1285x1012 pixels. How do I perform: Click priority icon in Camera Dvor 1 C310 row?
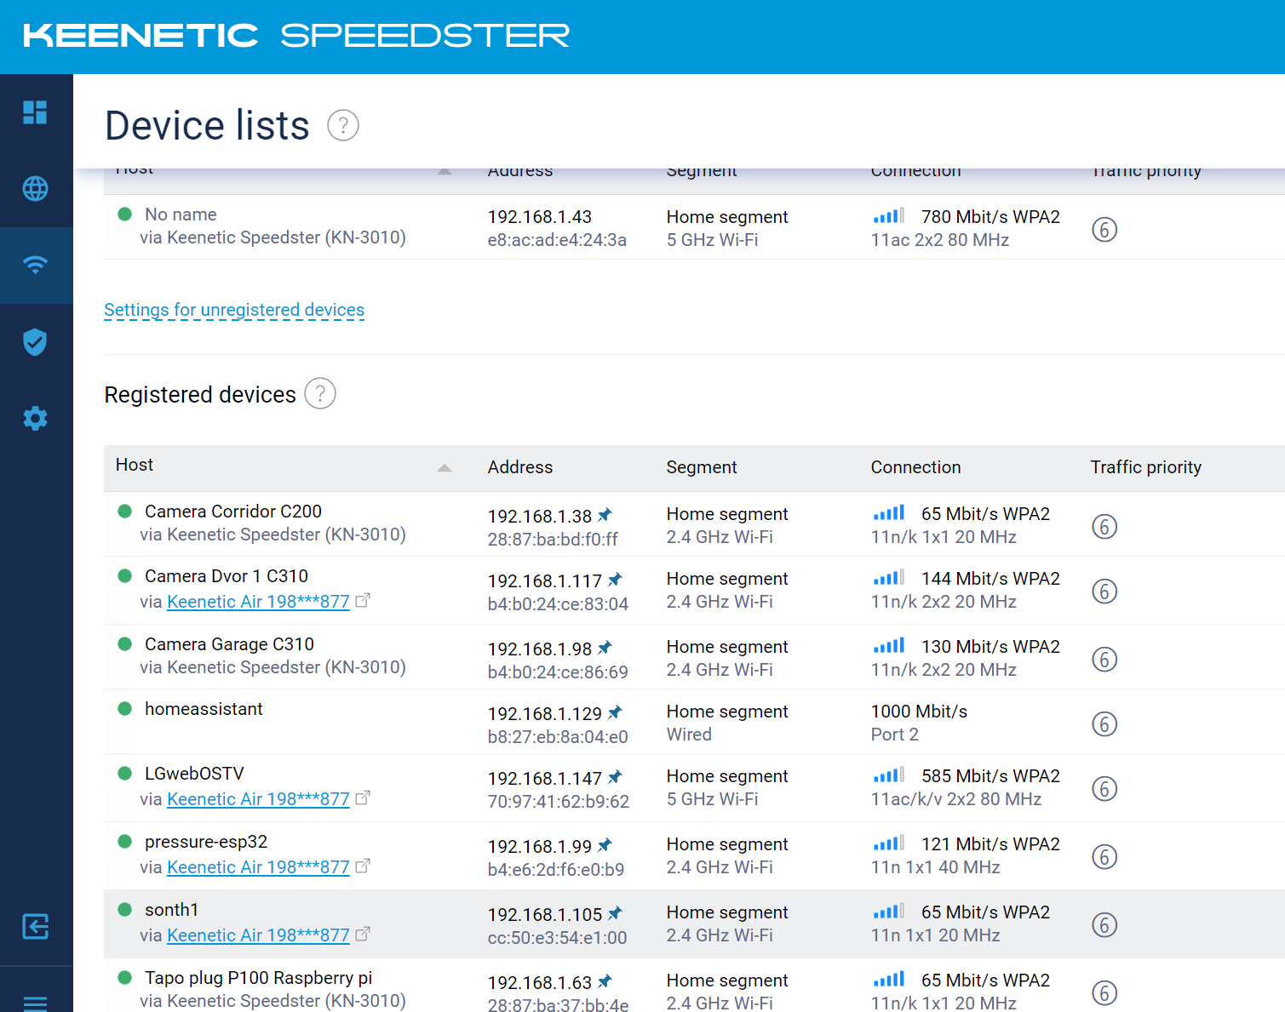(x=1104, y=592)
